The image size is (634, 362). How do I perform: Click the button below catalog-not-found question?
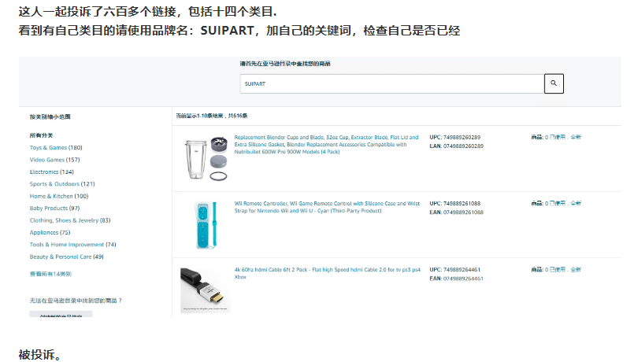61,314
